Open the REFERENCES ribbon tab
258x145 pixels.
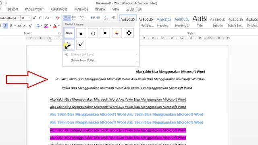pos(59,9)
